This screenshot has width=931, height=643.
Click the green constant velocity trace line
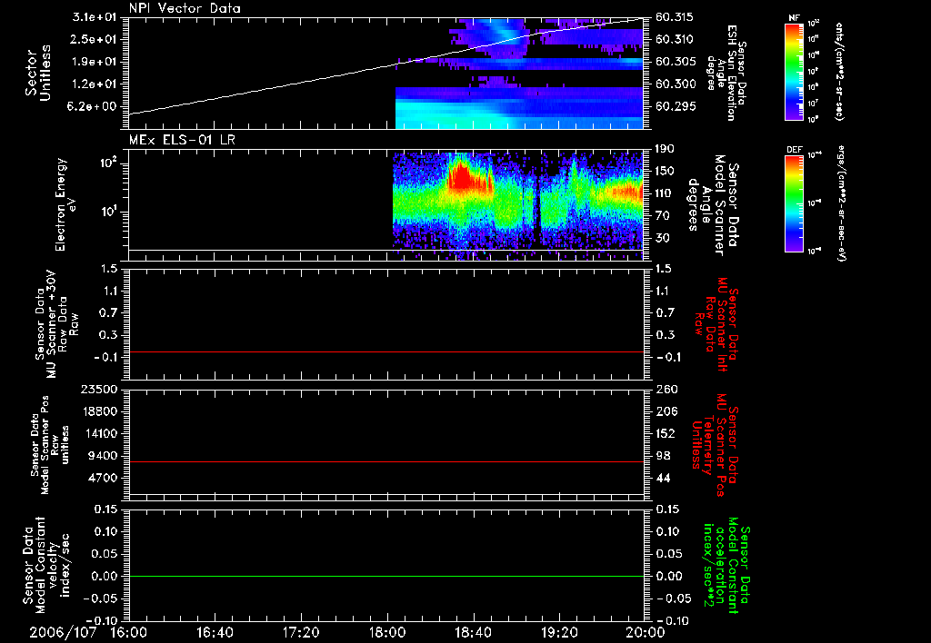(x=386, y=576)
